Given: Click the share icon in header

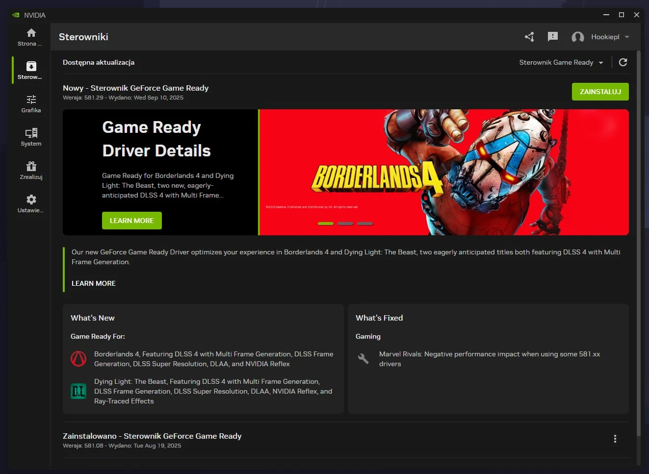Looking at the screenshot, I should tap(529, 37).
